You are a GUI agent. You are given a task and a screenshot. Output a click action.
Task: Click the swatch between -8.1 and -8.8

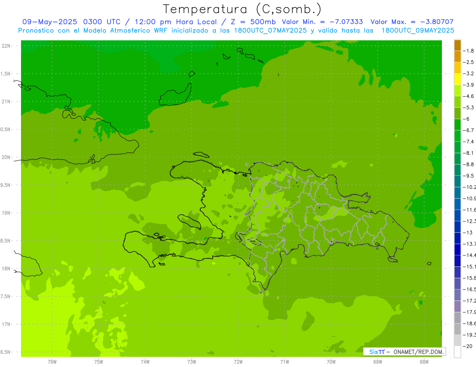457,159
